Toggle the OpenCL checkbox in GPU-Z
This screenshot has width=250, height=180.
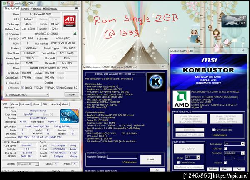coord(22,88)
